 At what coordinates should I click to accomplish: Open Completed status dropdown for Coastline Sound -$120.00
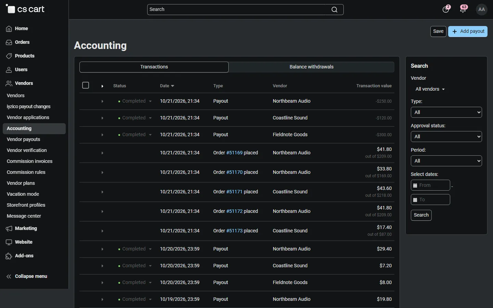(x=135, y=118)
